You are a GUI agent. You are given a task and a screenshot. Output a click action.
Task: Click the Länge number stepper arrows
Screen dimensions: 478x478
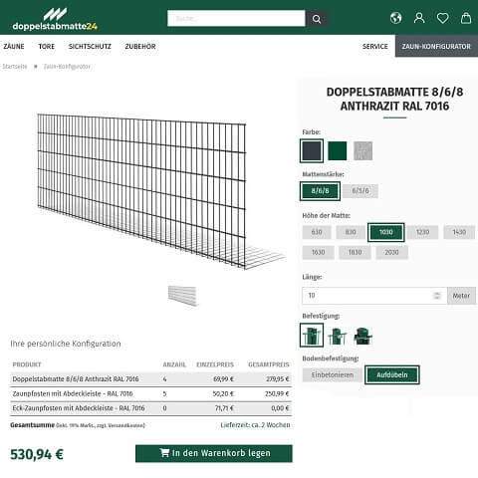pos(437,296)
